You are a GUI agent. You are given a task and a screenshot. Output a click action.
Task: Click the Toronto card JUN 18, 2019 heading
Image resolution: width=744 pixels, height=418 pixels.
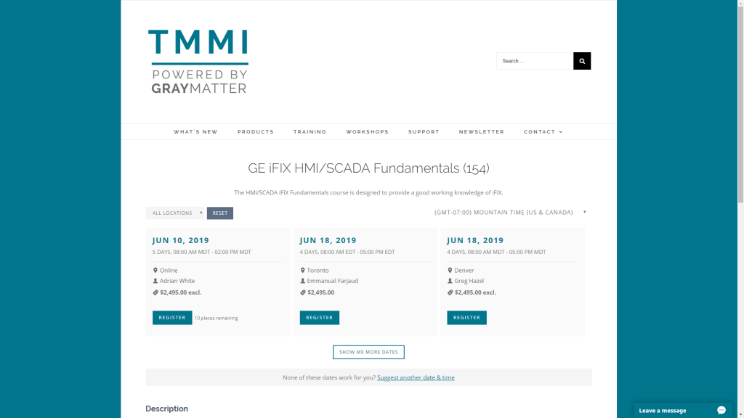(x=328, y=240)
